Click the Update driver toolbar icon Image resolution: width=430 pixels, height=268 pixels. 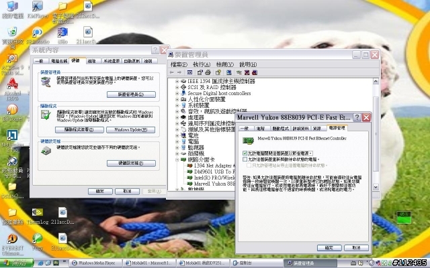pos(239,72)
